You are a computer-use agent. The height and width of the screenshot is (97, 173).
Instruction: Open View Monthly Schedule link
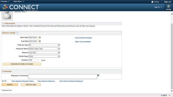click(84, 38)
